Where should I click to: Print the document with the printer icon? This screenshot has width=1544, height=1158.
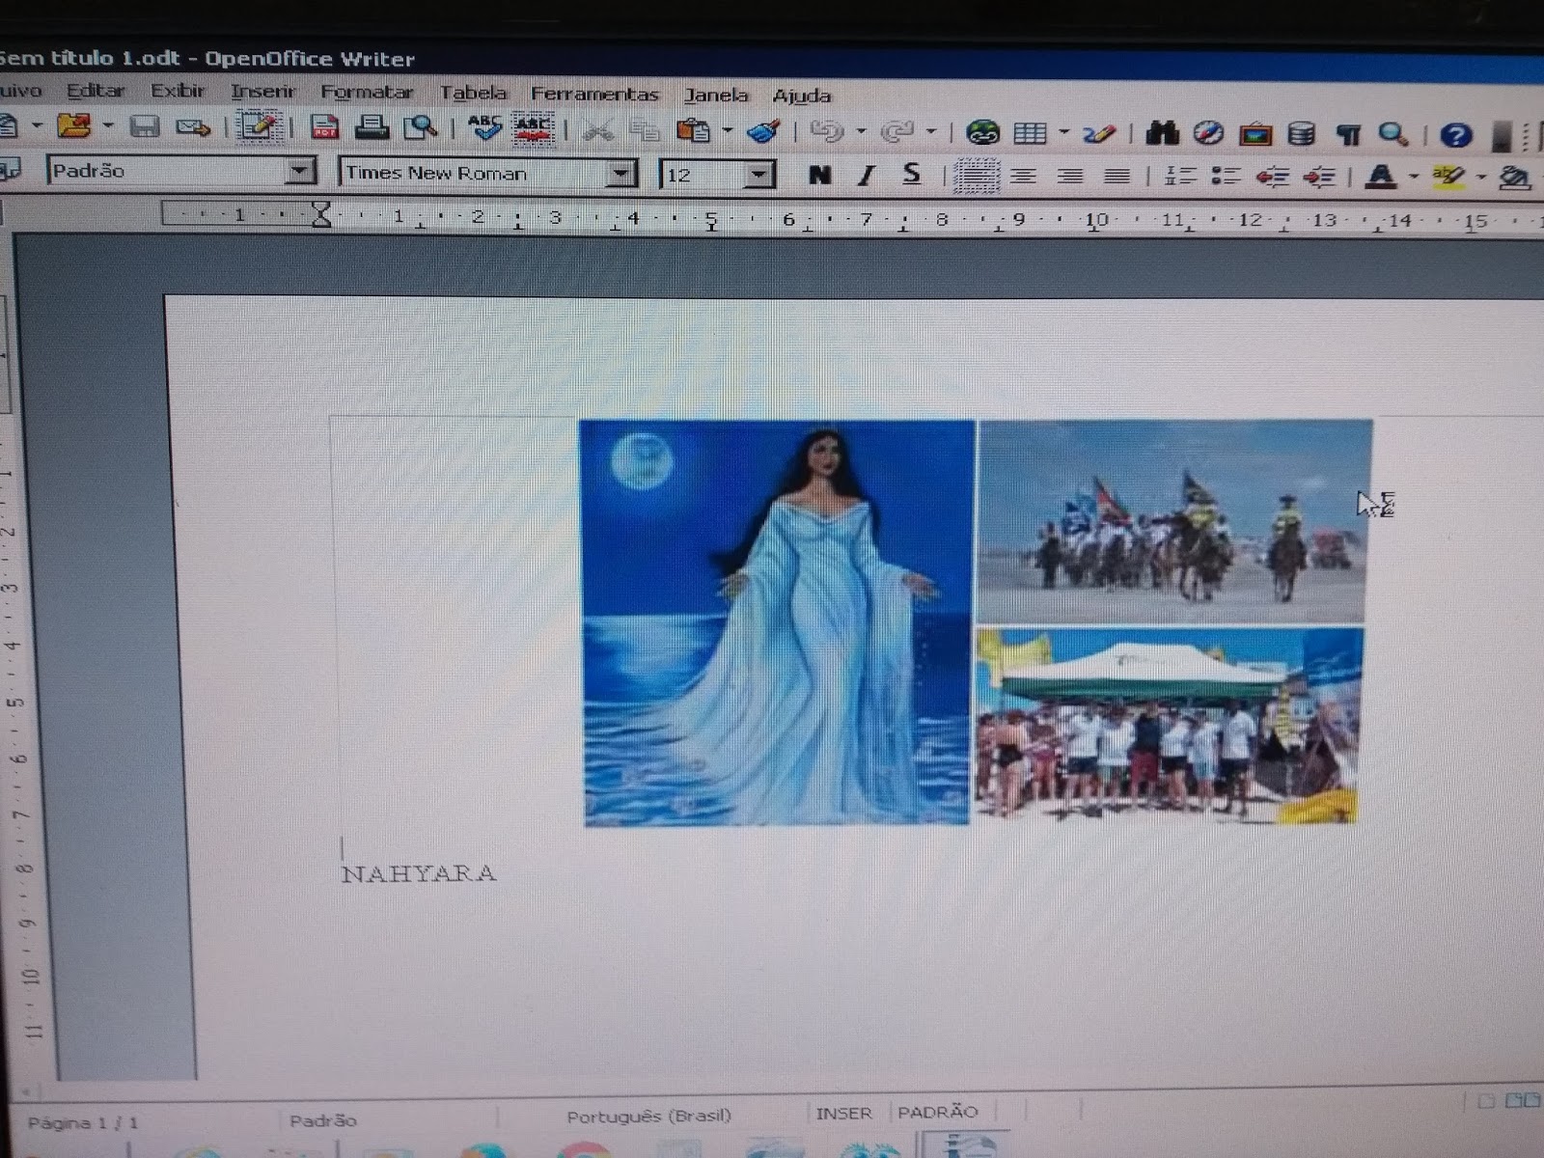pyautogui.click(x=372, y=127)
